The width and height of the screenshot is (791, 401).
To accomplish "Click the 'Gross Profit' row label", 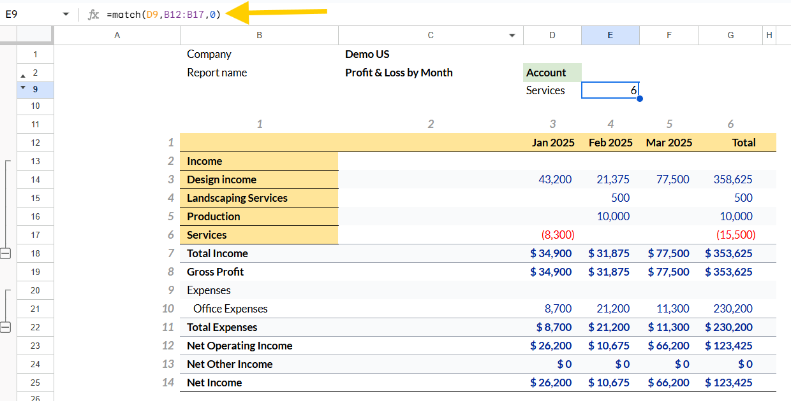I will point(259,272).
